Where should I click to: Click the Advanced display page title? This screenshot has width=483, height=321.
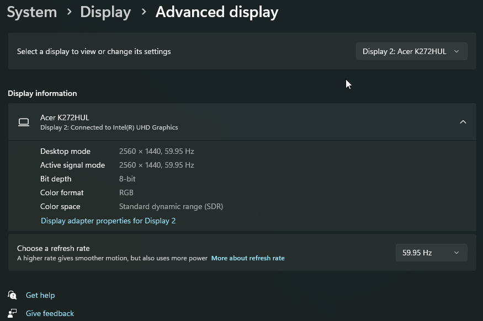click(x=217, y=12)
